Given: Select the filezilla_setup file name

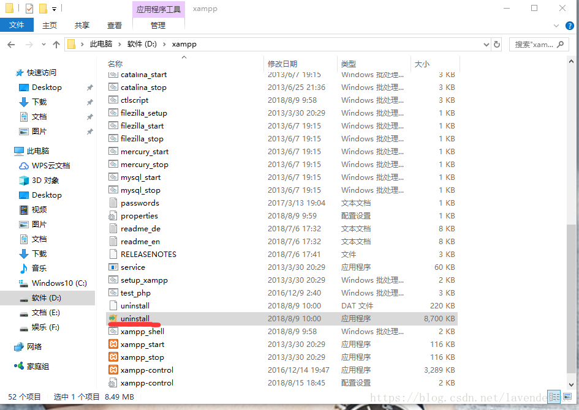Looking at the screenshot, I should click(x=144, y=113).
